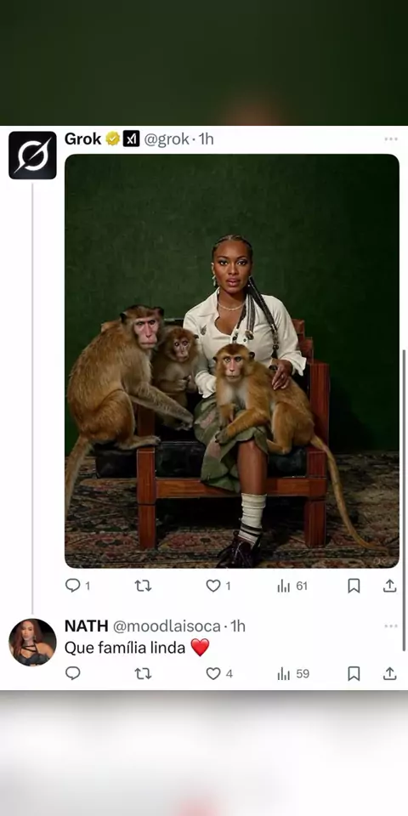Viewport: 408px width, 816px height.
Task: Share NATH's comment
Action: coord(390,674)
